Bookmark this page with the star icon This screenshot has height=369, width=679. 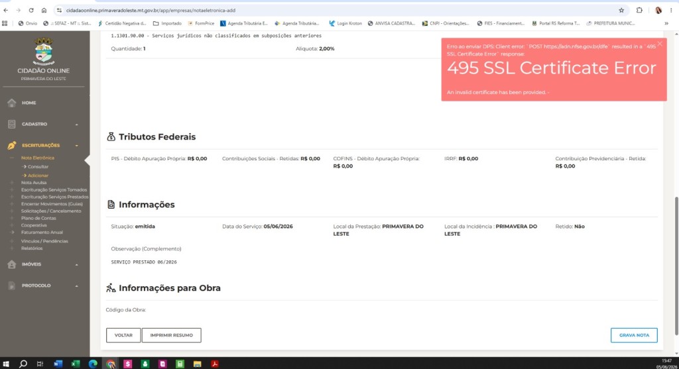pos(621,11)
